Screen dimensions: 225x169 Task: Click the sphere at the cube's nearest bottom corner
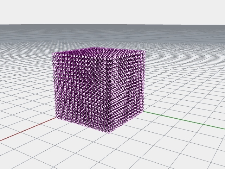pos(109,131)
